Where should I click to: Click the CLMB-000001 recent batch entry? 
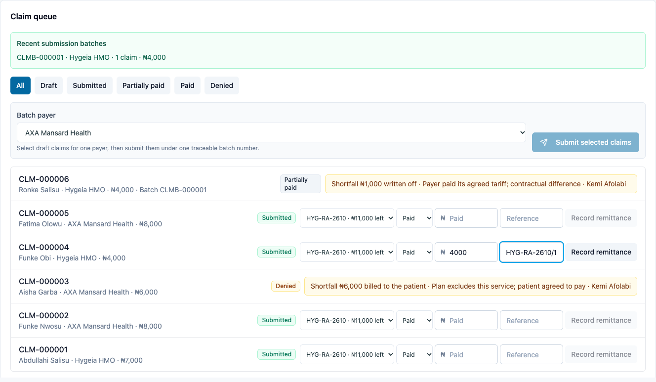[x=91, y=57]
